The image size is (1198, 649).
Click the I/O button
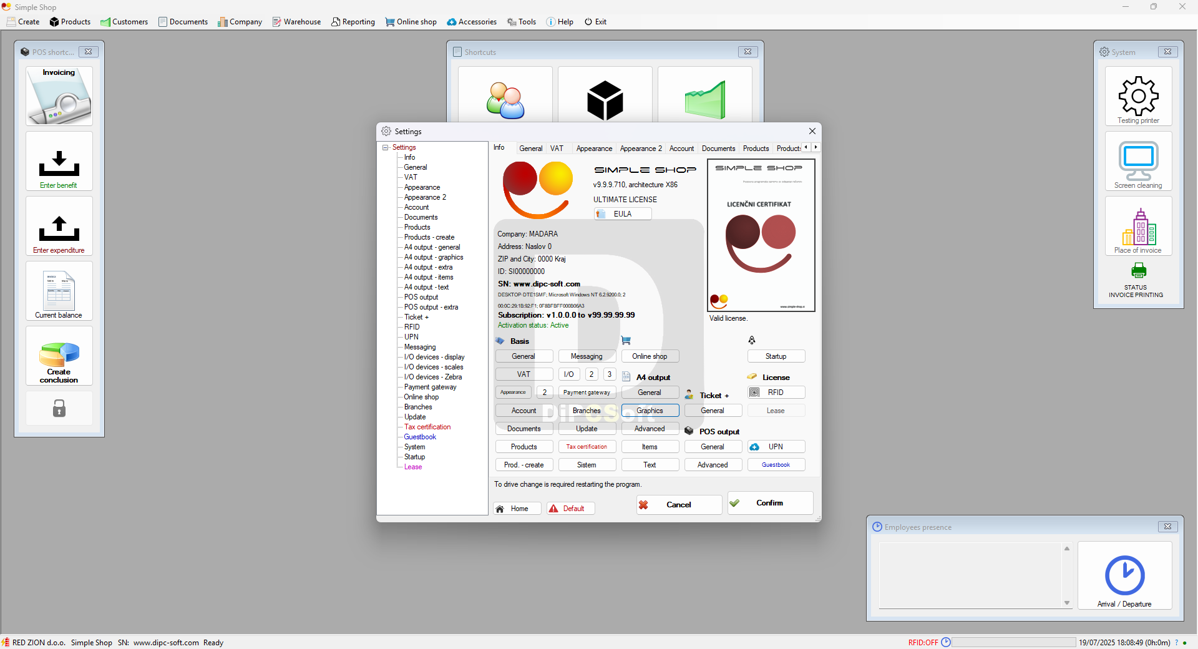click(x=569, y=374)
